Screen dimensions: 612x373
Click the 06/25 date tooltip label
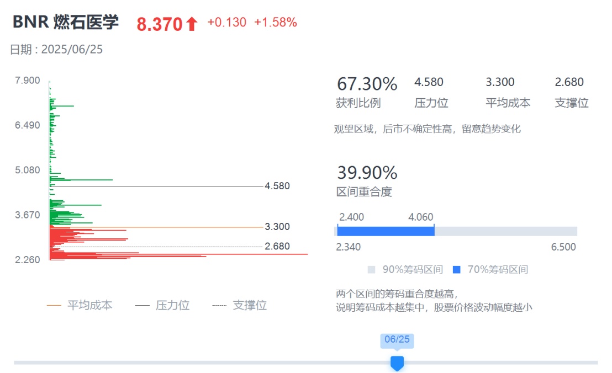397,339
